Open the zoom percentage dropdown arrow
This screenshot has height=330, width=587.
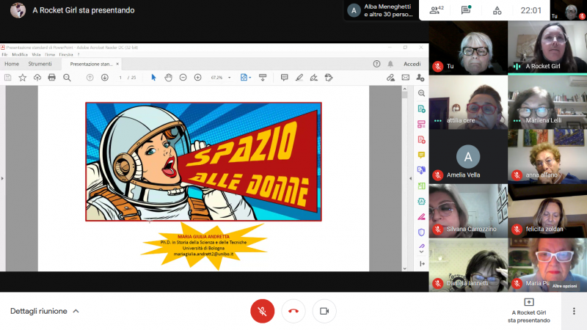[x=230, y=78]
